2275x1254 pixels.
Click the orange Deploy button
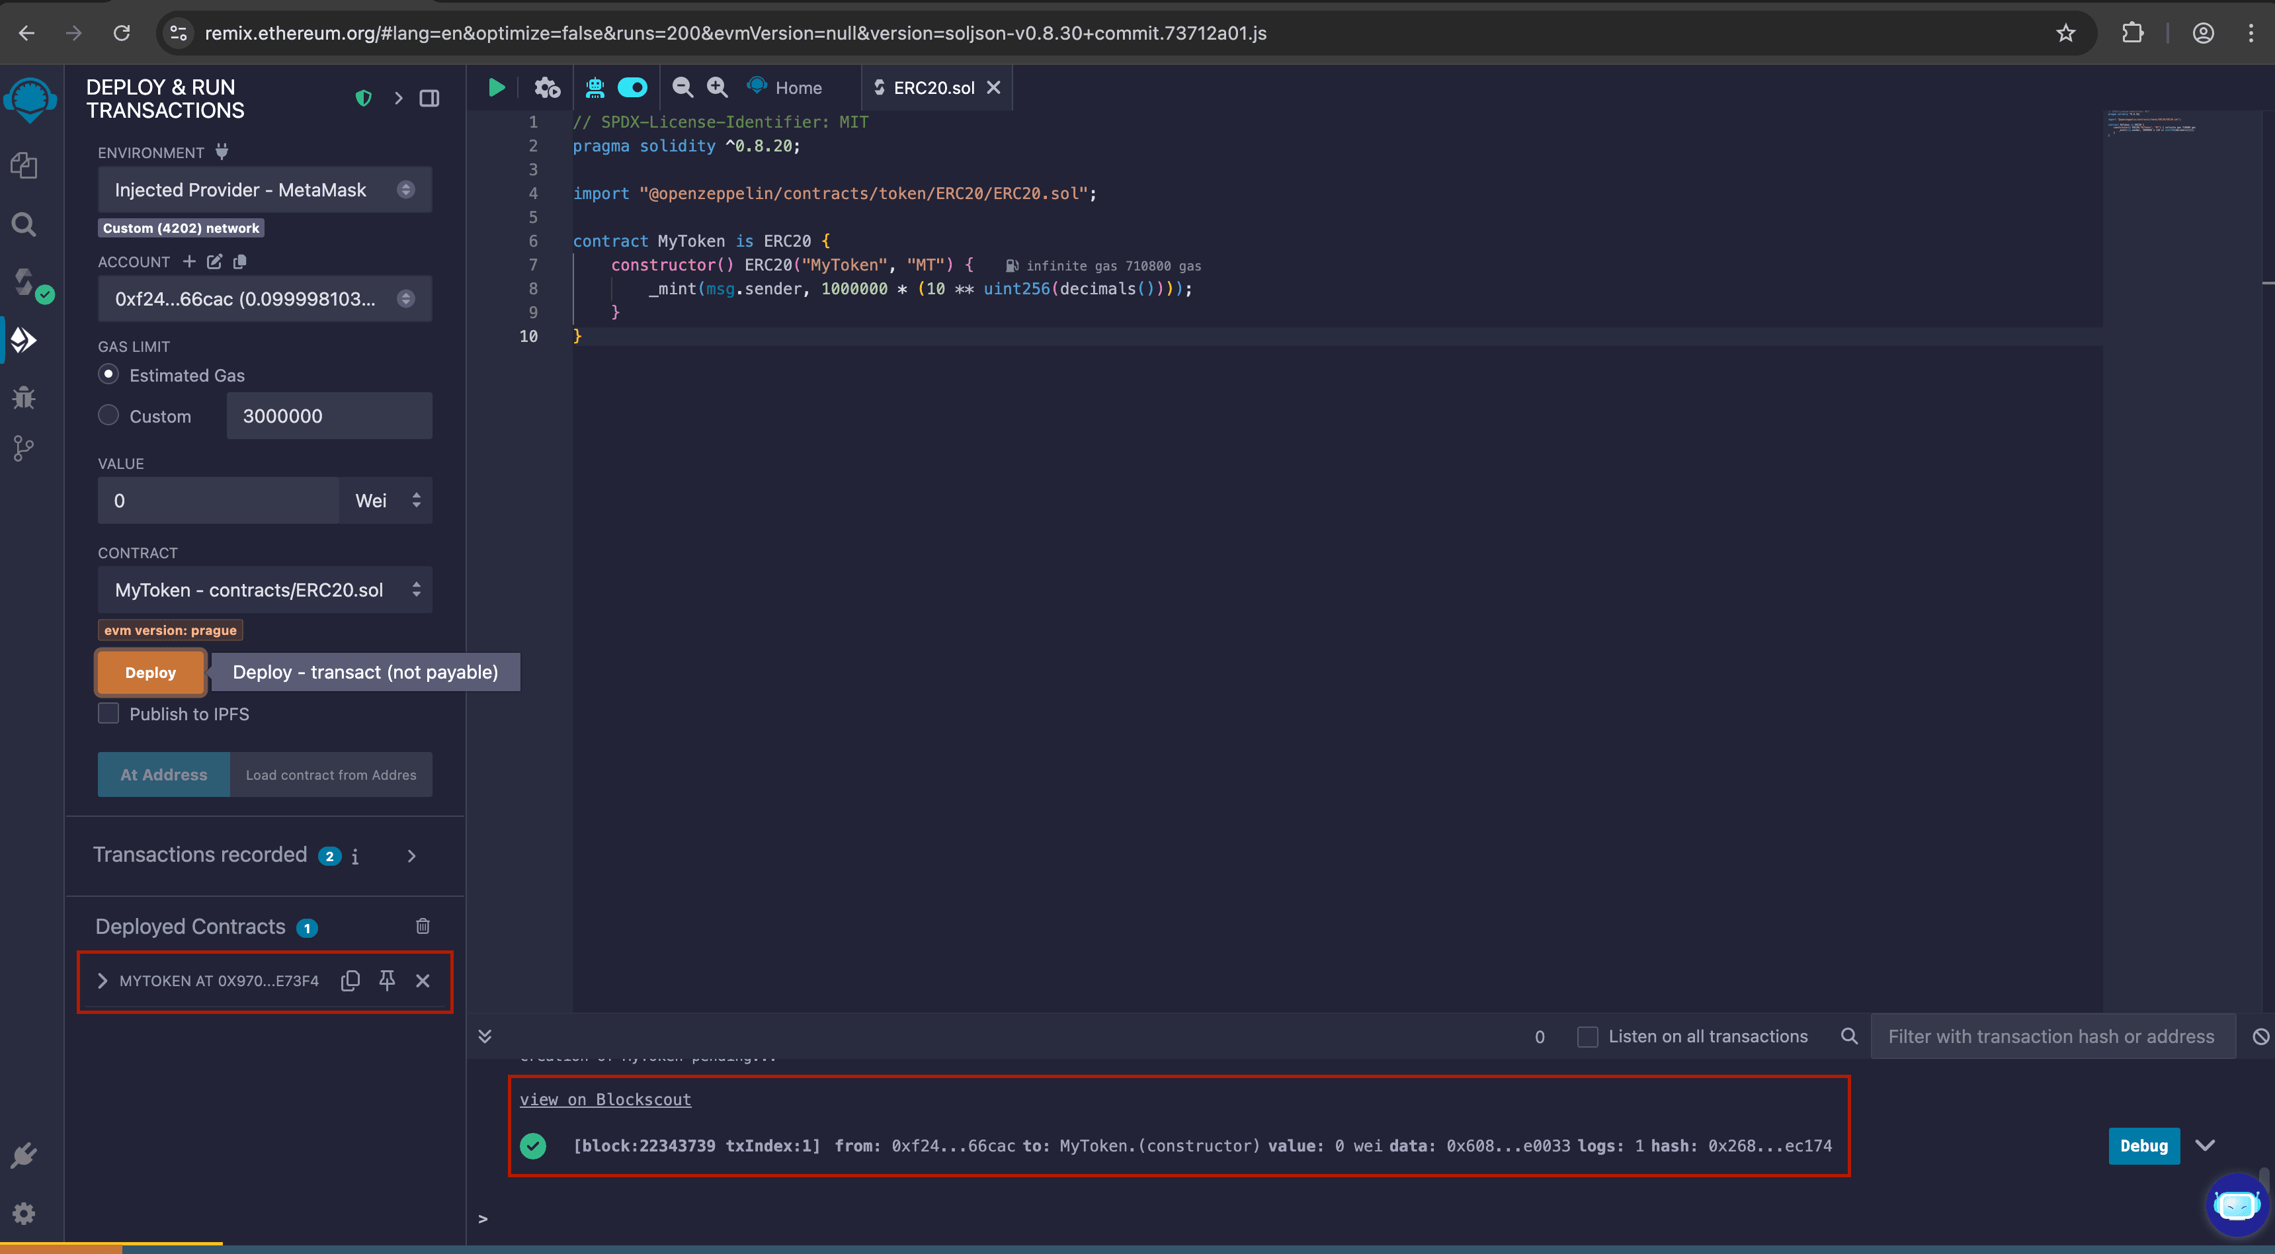tap(151, 672)
